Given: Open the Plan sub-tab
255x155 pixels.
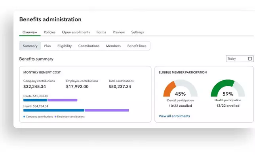Looking at the screenshot, I should (x=48, y=46).
